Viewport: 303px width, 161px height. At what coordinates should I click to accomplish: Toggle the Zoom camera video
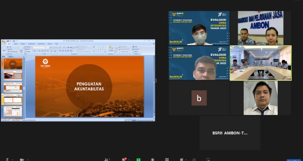tap(22, 159)
